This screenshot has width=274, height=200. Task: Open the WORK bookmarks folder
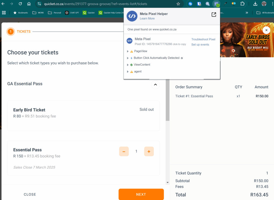coord(38,13)
